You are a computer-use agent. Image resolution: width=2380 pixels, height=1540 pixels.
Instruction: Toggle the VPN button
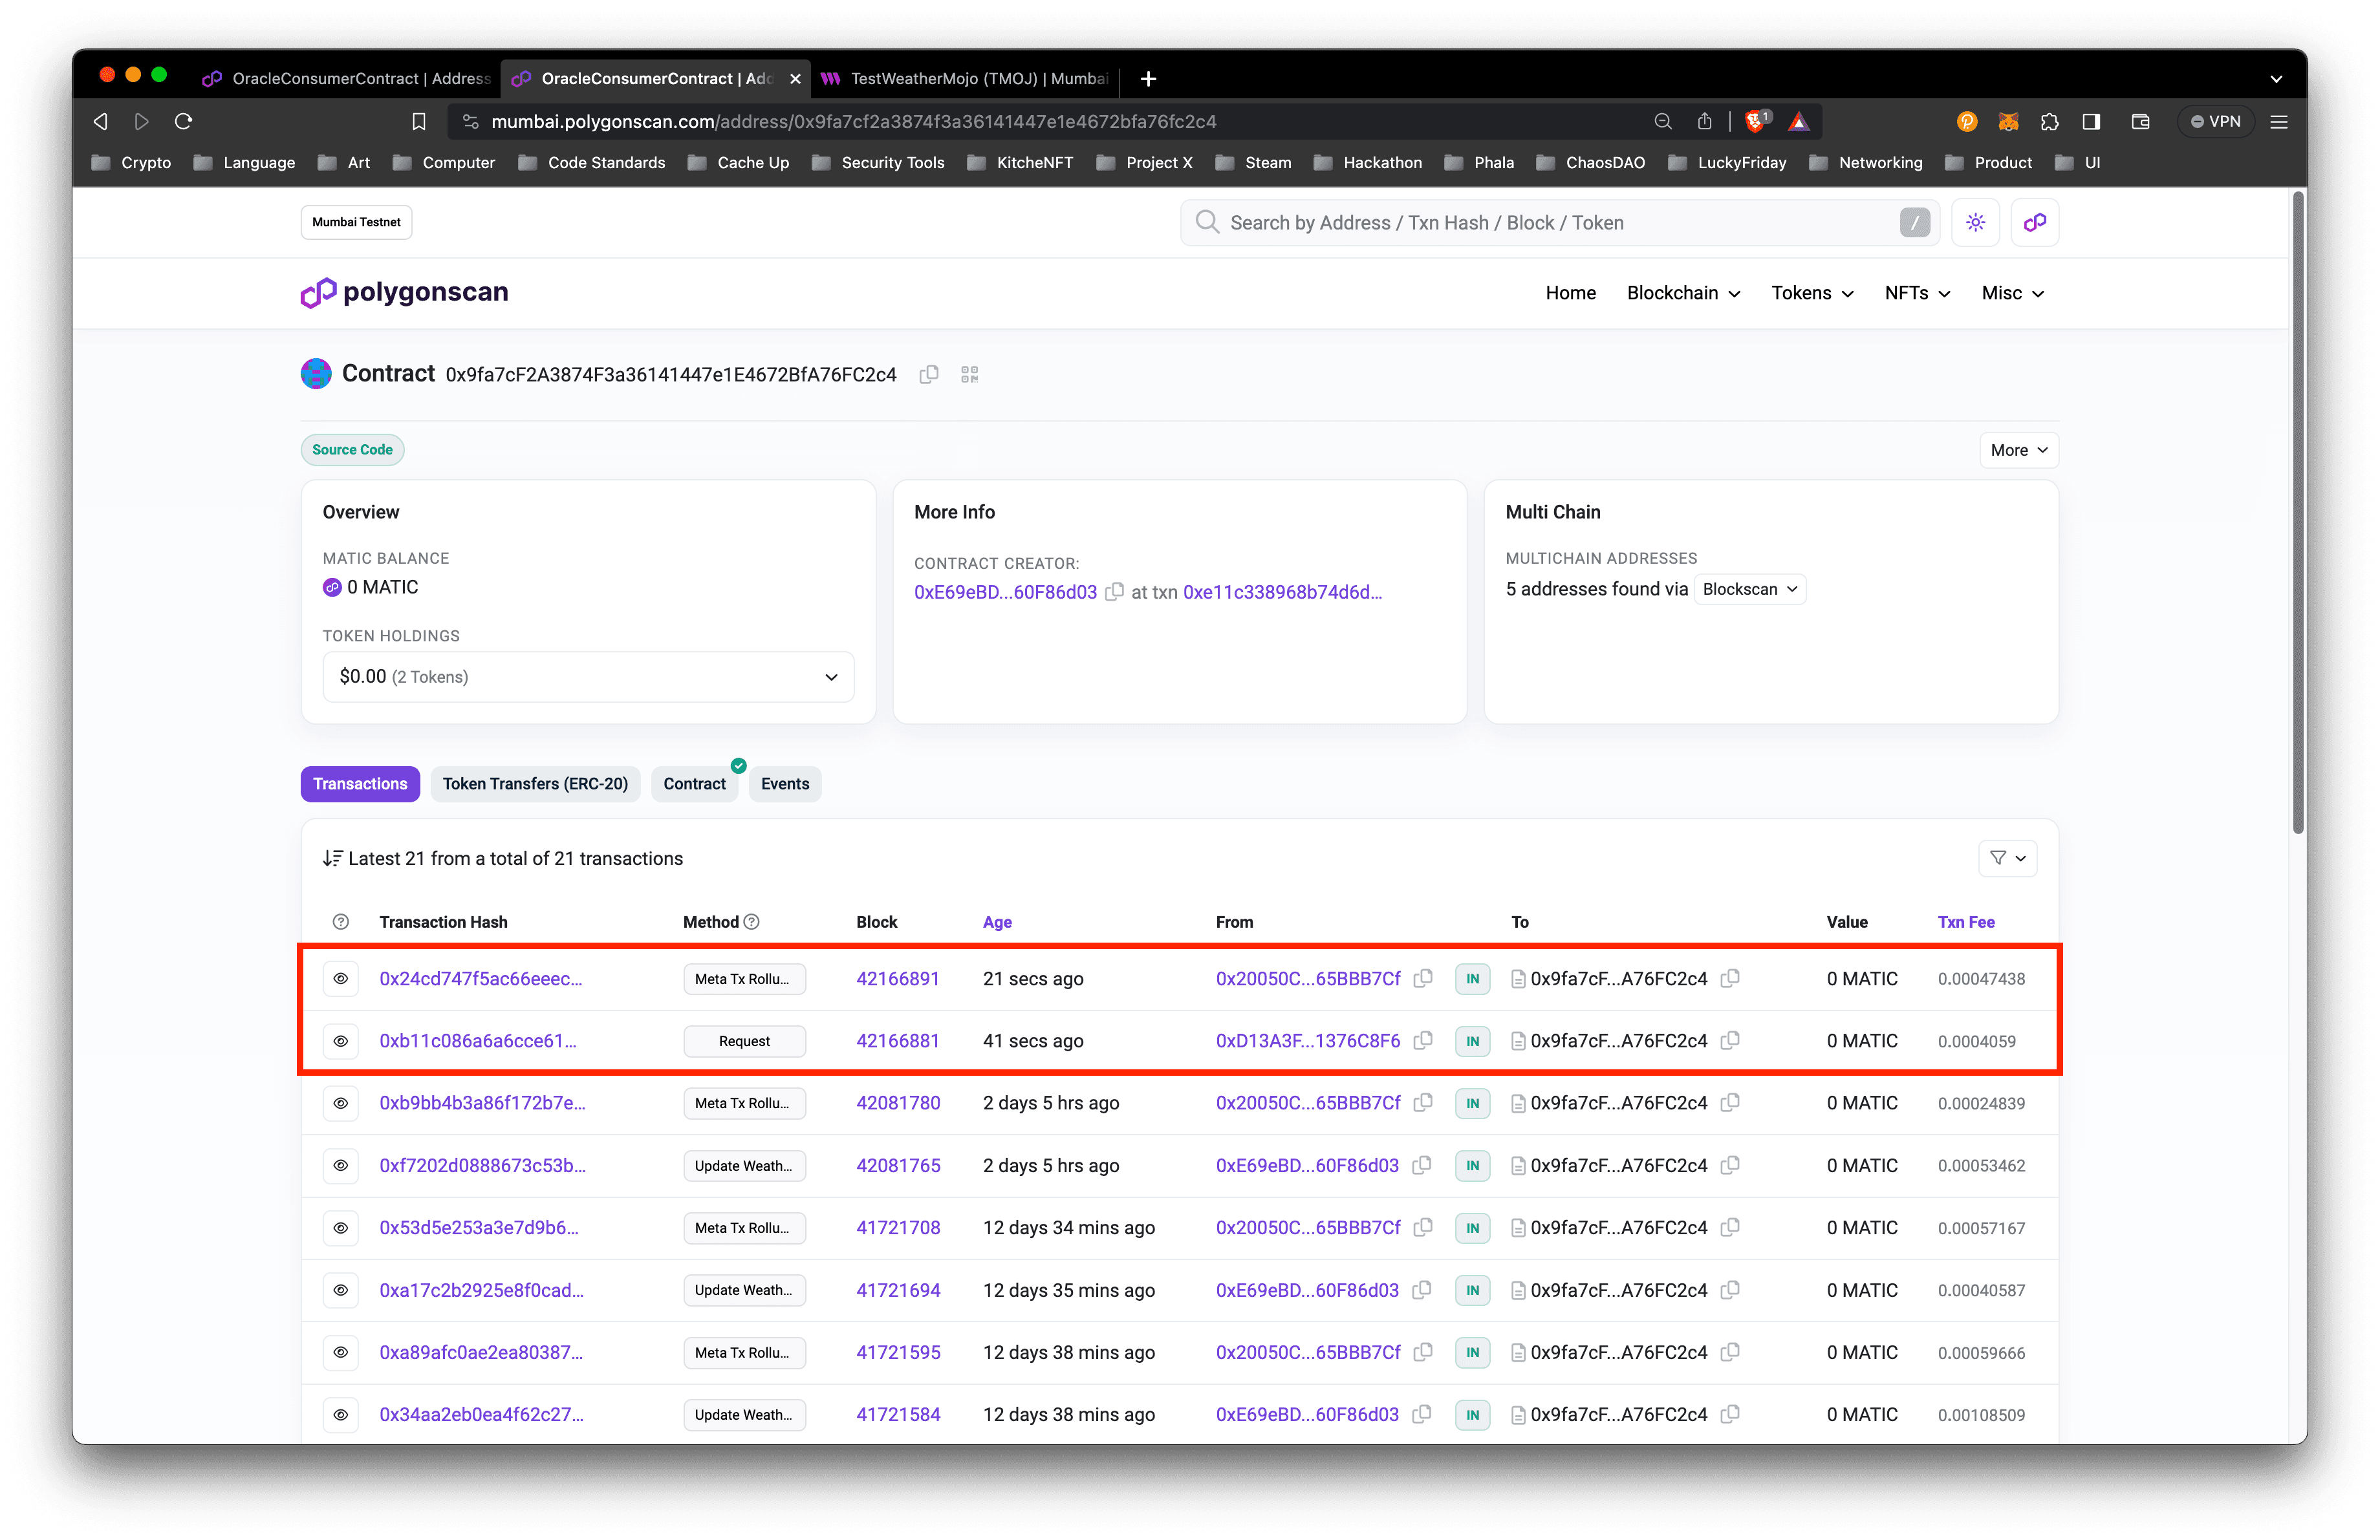point(2215,121)
